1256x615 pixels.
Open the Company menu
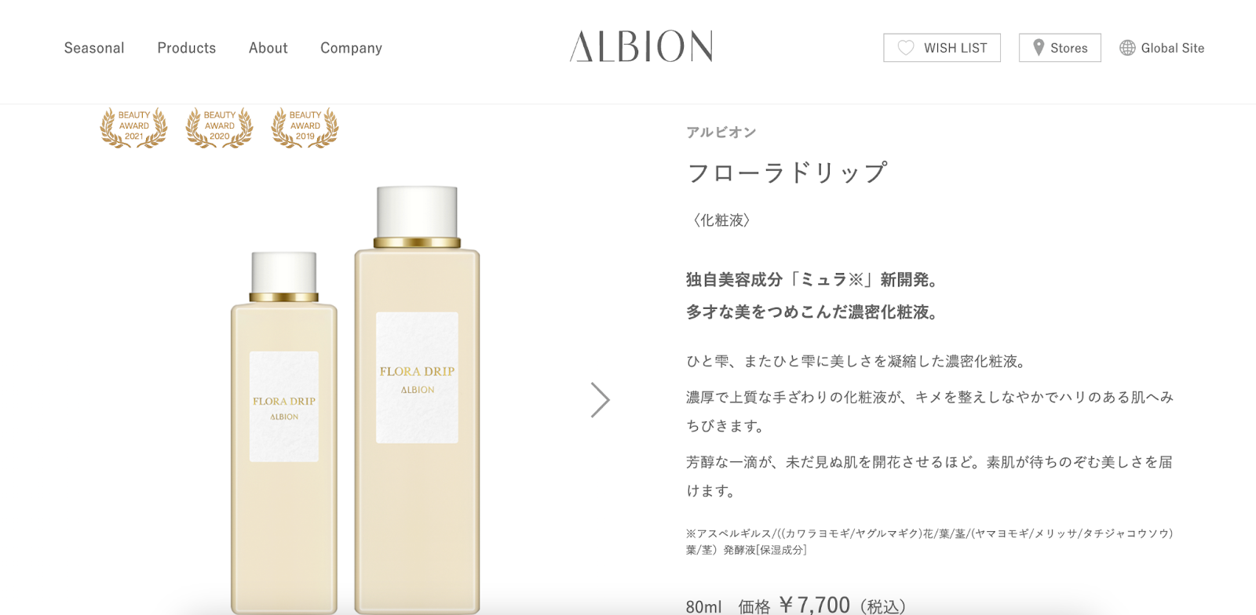tap(351, 48)
